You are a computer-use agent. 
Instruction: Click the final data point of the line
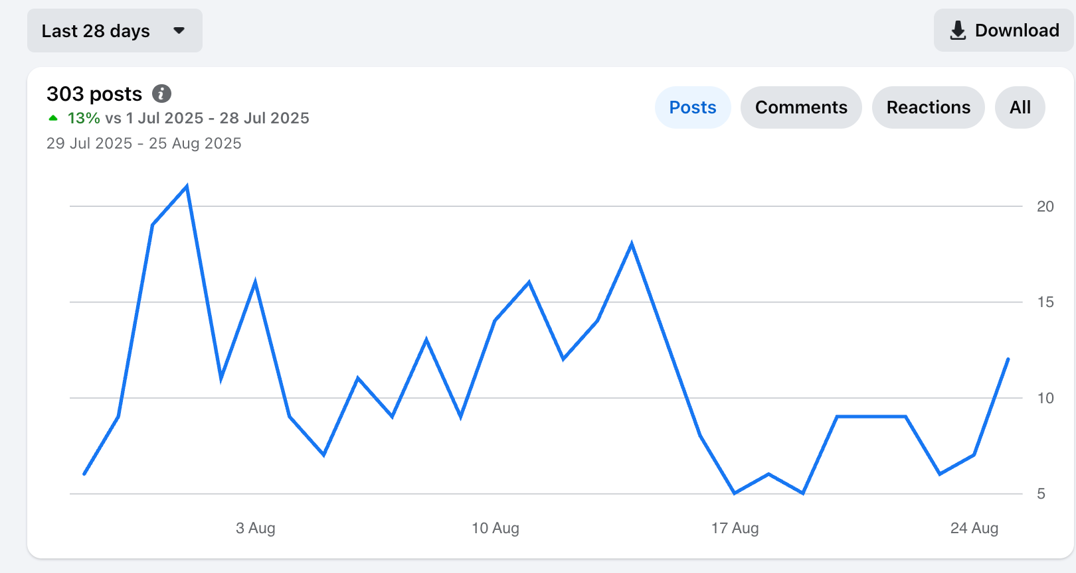[1008, 359]
